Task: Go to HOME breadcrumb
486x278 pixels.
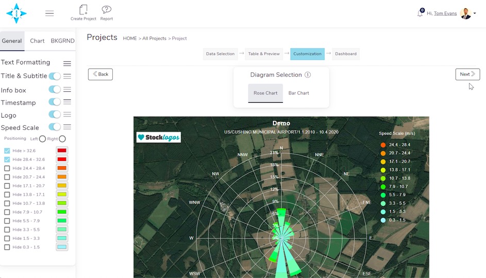Action: coord(130,39)
